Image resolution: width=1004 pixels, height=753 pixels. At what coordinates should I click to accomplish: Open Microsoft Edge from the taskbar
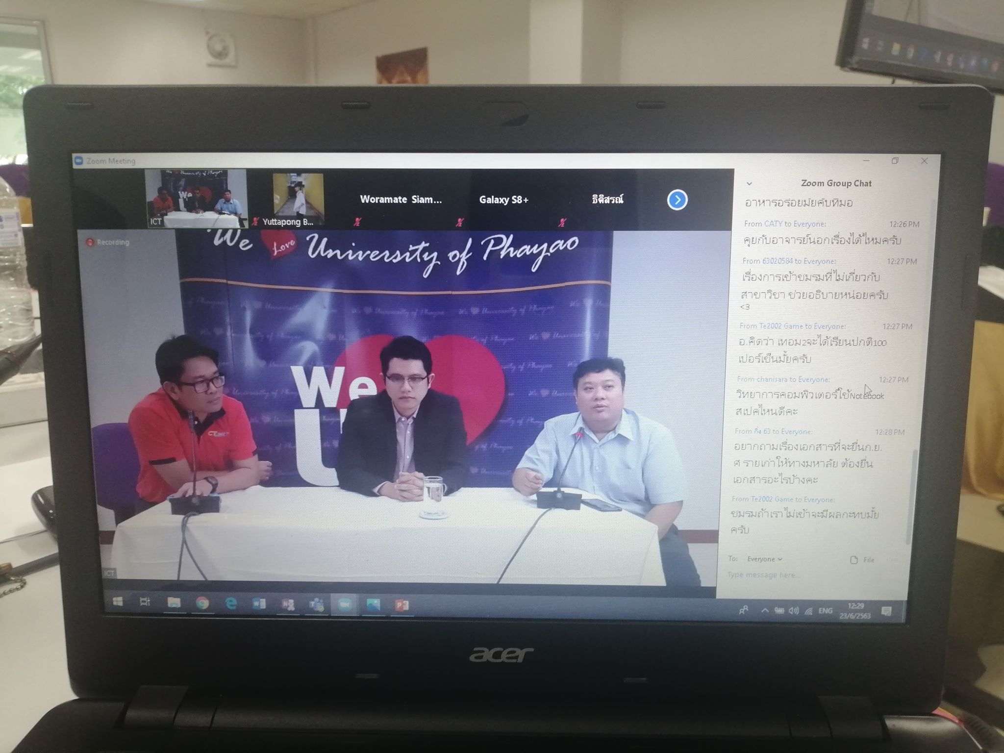point(231,603)
